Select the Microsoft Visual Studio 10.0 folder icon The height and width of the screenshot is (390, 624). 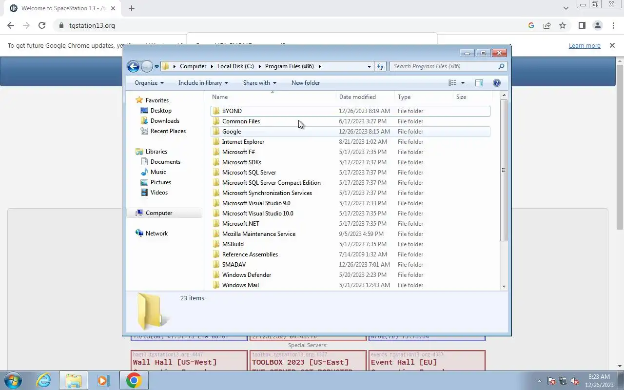click(x=216, y=214)
